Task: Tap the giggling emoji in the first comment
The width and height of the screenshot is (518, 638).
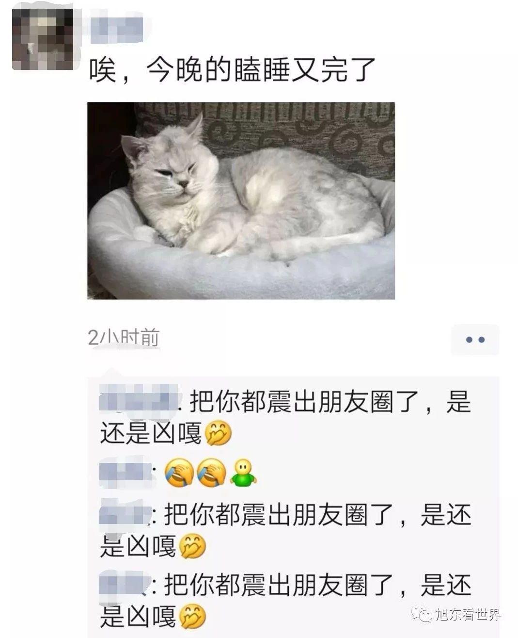Action: click(218, 433)
